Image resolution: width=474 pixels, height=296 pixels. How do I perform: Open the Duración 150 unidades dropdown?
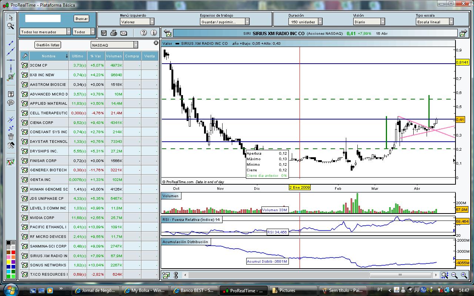pos(306,22)
